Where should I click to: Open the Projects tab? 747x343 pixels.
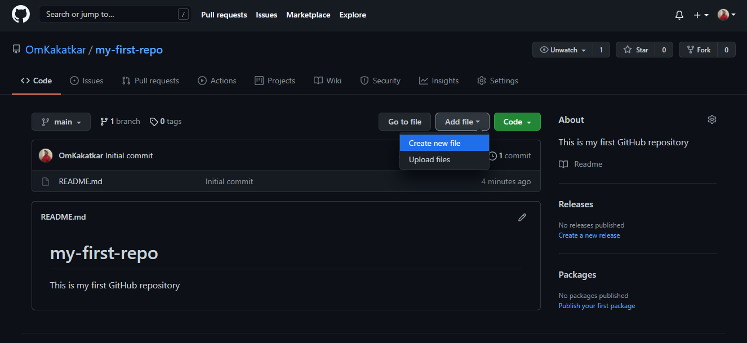tap(275, 81)
